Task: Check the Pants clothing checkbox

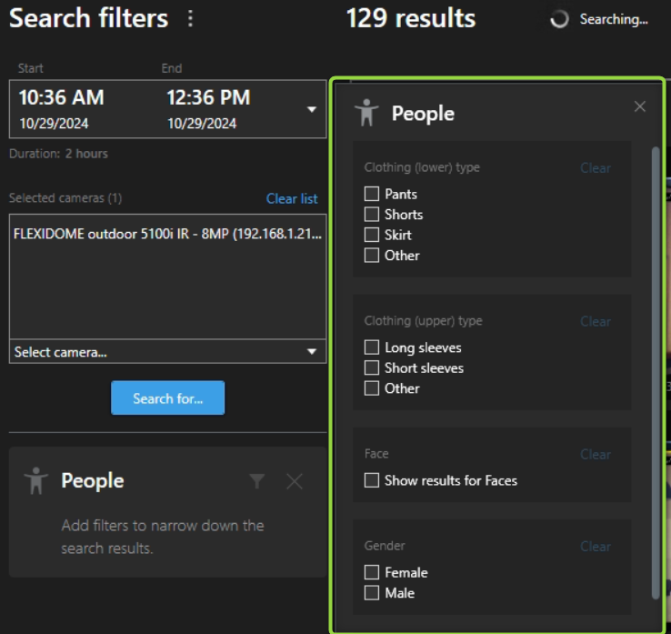Action: click(x=372, y=194)
